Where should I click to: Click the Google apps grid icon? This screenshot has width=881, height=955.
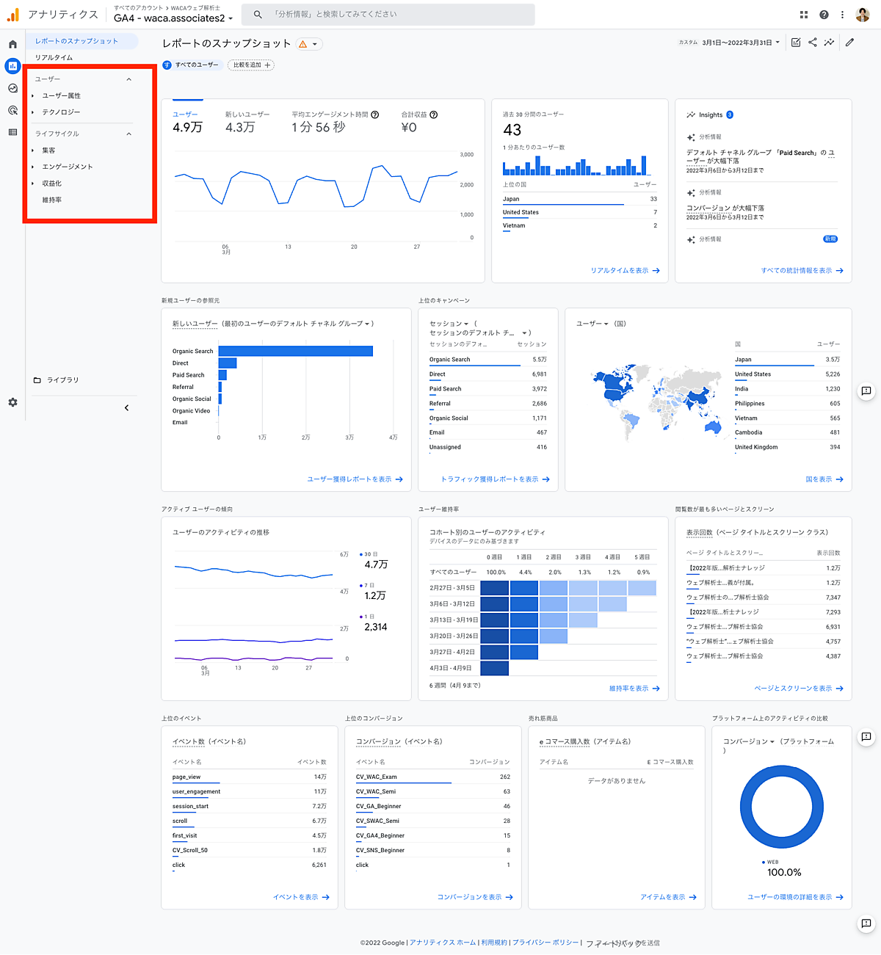pyautogui.click(x=804, y=15)
